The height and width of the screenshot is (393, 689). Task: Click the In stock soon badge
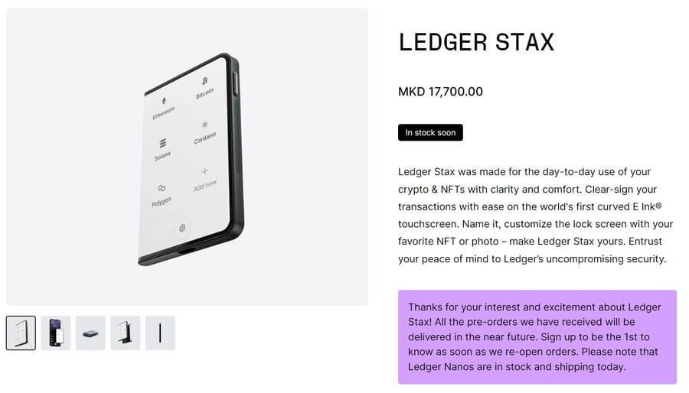430,132
